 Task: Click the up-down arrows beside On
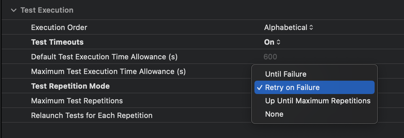278,42
